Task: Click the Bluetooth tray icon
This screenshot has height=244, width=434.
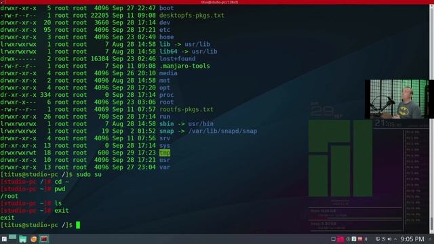Action: point(366,239)
